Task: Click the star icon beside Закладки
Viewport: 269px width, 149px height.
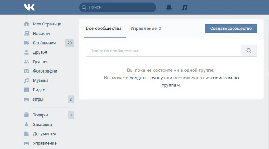Action: click(x=27, y=124)
